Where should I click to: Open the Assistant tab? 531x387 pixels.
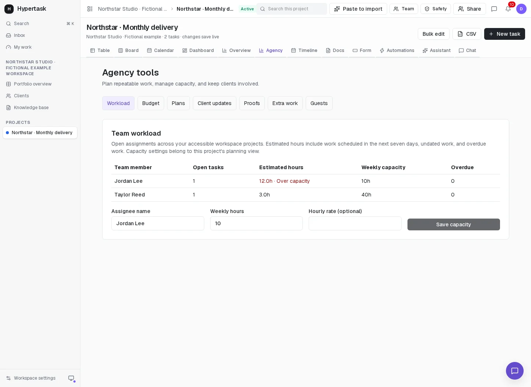(x=437, y=50)
